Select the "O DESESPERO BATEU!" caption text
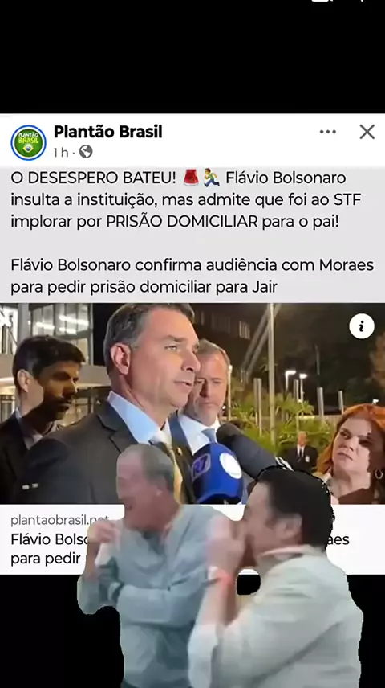This screenshot has width=385, height=688. pos(93,178)
